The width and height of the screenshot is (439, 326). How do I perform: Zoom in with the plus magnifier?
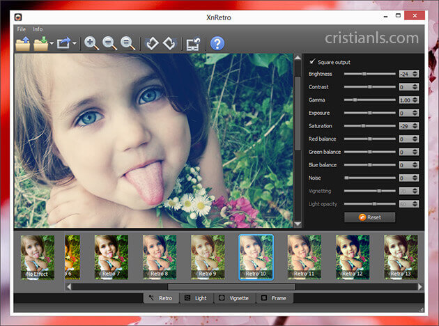coord(91,43)
